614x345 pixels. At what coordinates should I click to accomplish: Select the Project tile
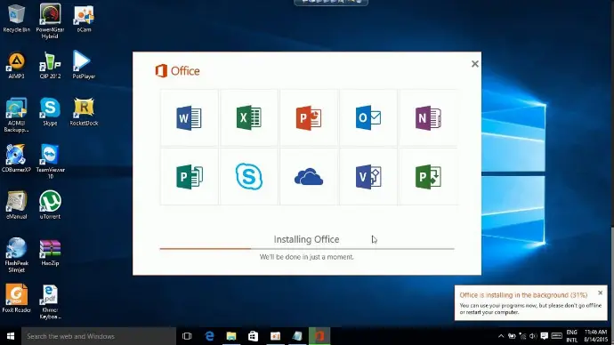(x=428, y=177)
